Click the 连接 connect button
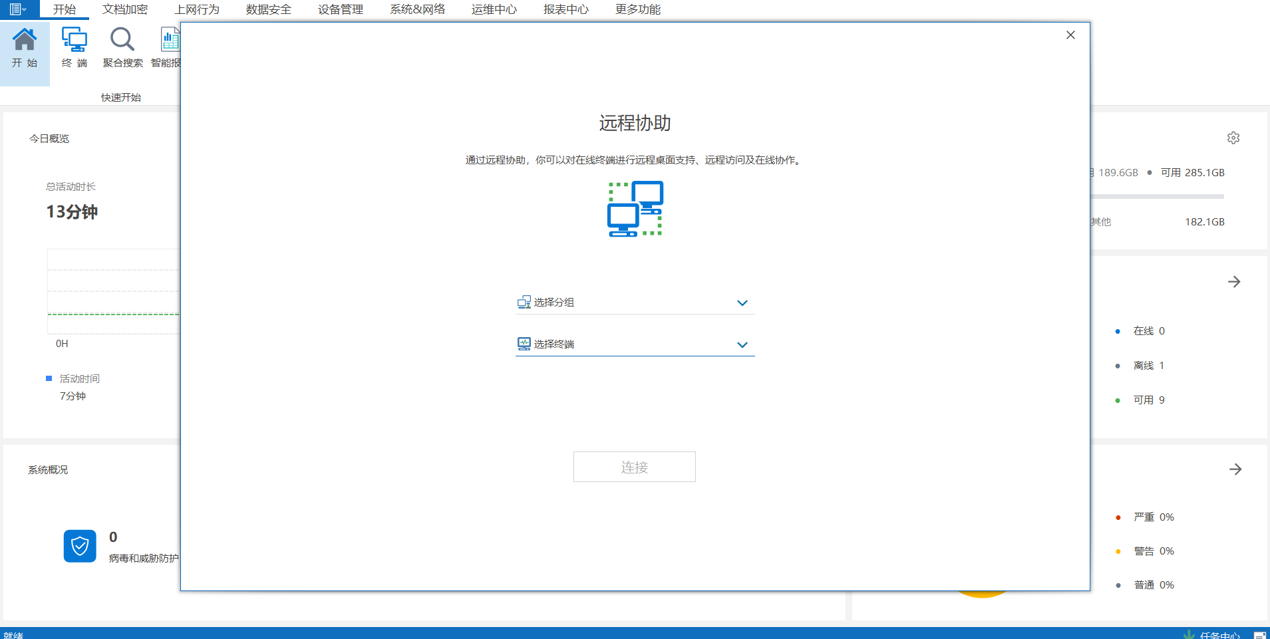The image size is (1270, 639). 634,467
